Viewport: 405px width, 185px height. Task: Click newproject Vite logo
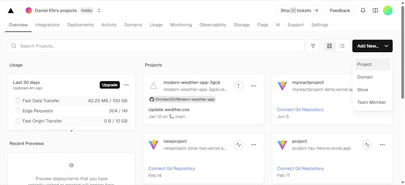153,145
